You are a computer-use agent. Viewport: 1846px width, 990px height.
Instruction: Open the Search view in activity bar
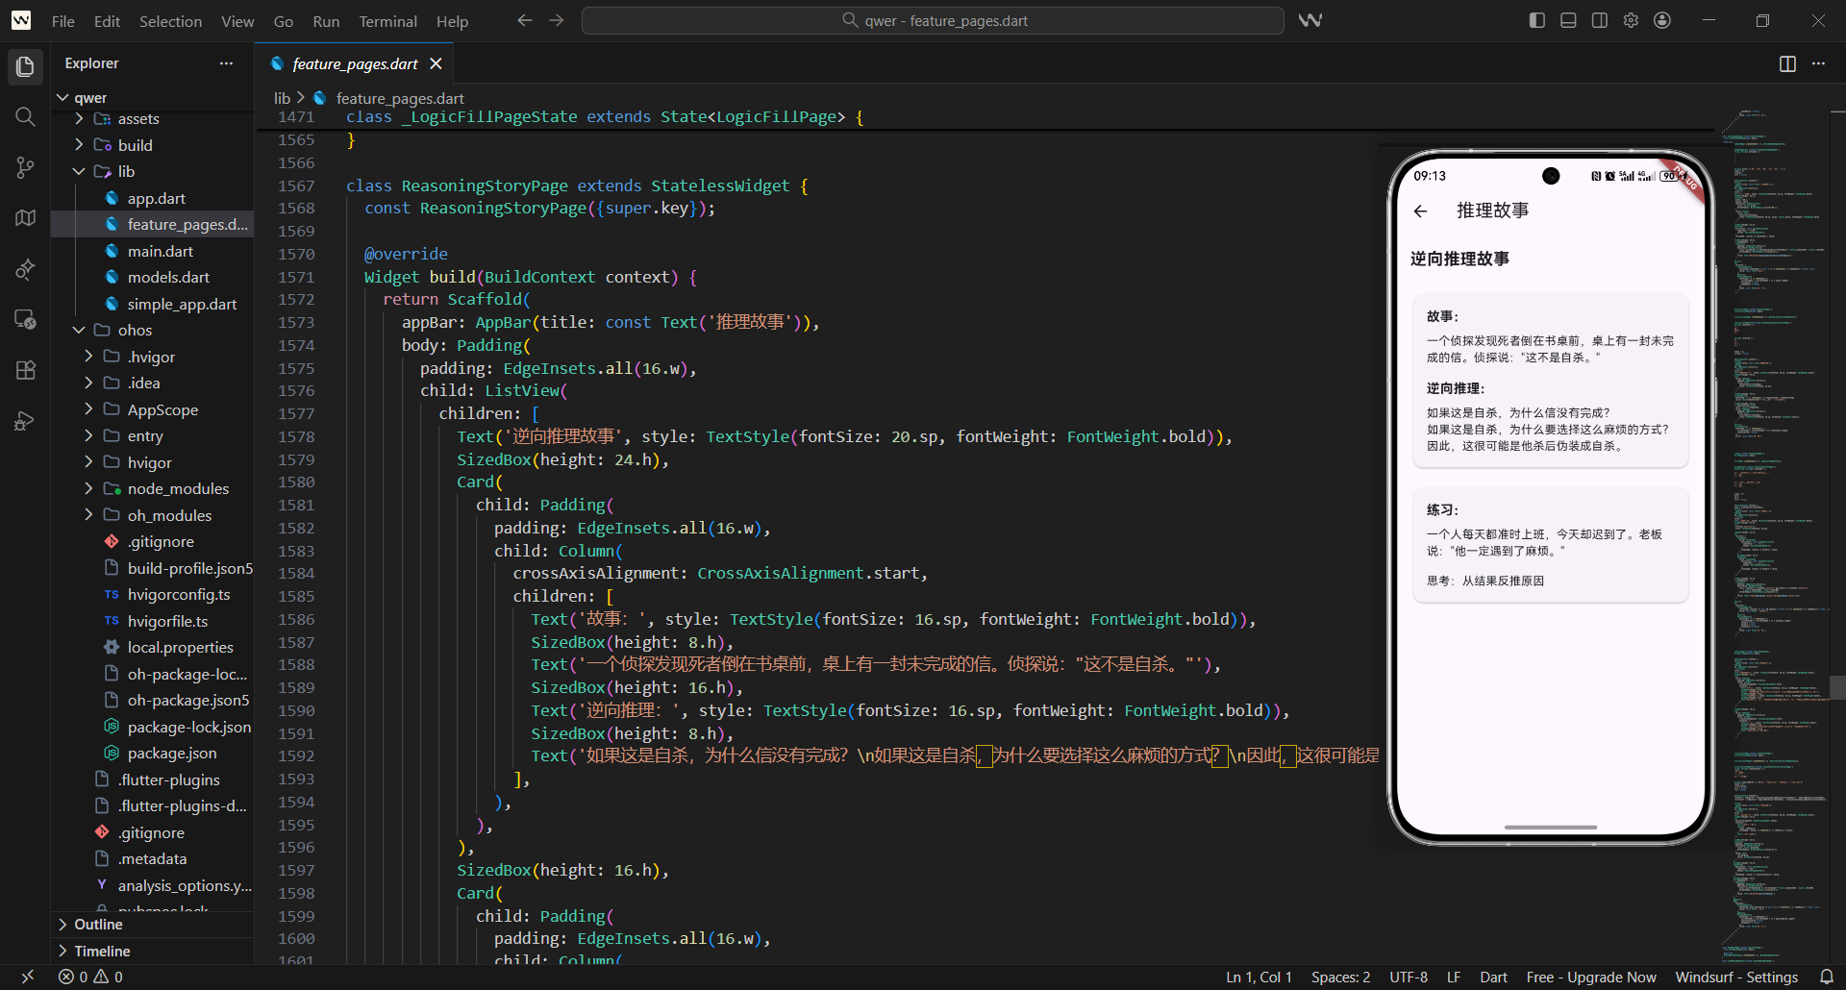click(x=26, y=117)
